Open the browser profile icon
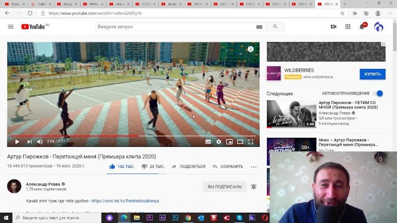 click(x=378, y=13)
